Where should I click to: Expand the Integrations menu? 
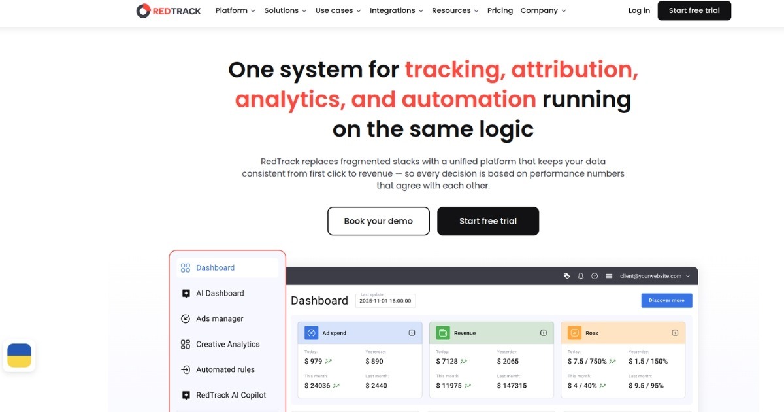tap(397, 10)
